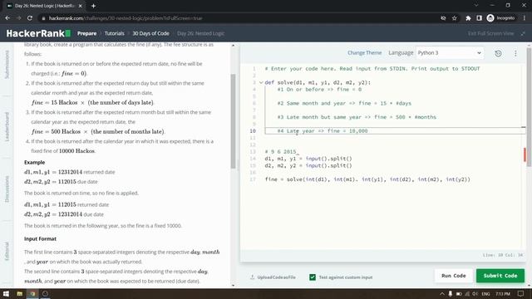This screenshot has height=299, width=532.
Task: Open the Prepare breadcrumb link
Action: [86, 33]
